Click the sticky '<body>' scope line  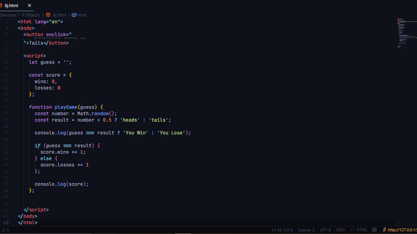click(x=26, y=28)
